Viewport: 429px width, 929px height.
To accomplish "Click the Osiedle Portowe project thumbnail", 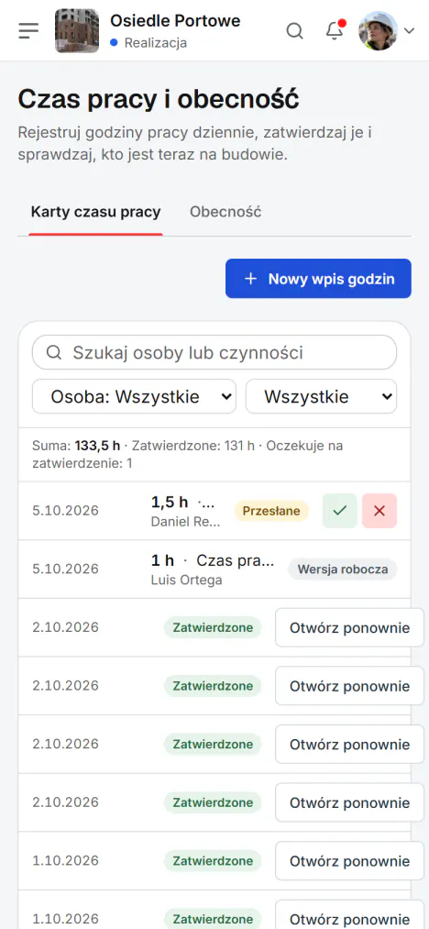I will [77, 31].
